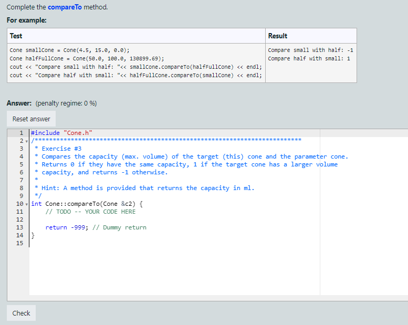Click the Reset answer button
The image size is (408, 325).
(31, 119)
